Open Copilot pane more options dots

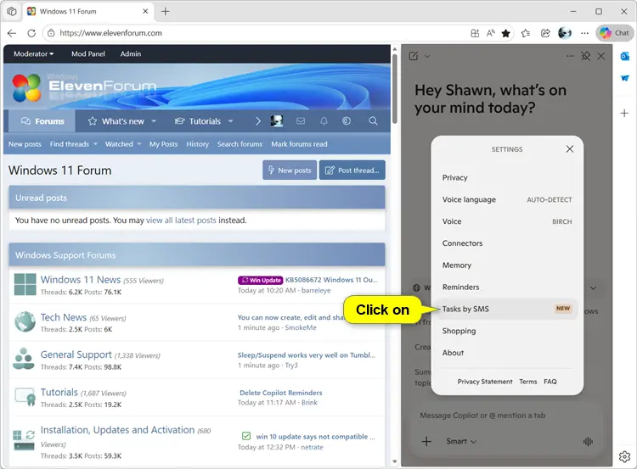click(x=570, y=56)
